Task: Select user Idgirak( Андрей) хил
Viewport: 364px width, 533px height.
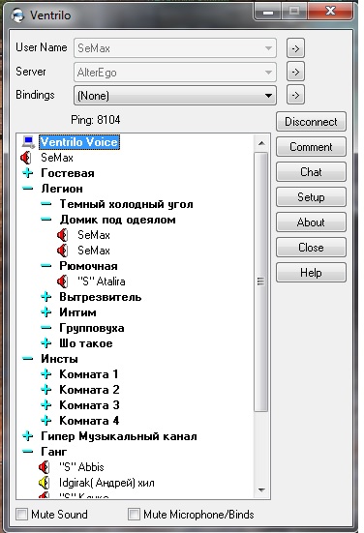Action: [x=106, y=483]
